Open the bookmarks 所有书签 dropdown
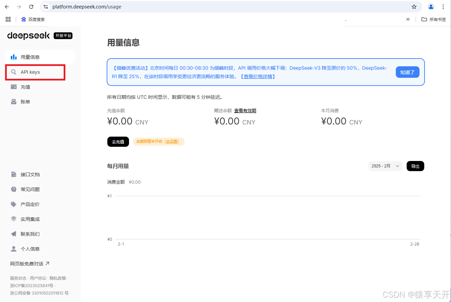This screenshot has width=451, height=302. 433,19
